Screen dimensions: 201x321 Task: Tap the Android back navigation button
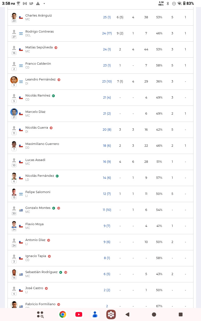(127, 314)
